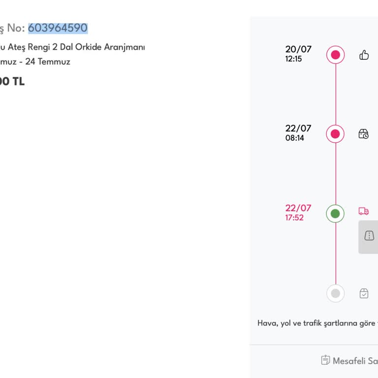Click the delivered bag checkmark icon
Viewport: 378px width, 378px height.
(364, 293)
